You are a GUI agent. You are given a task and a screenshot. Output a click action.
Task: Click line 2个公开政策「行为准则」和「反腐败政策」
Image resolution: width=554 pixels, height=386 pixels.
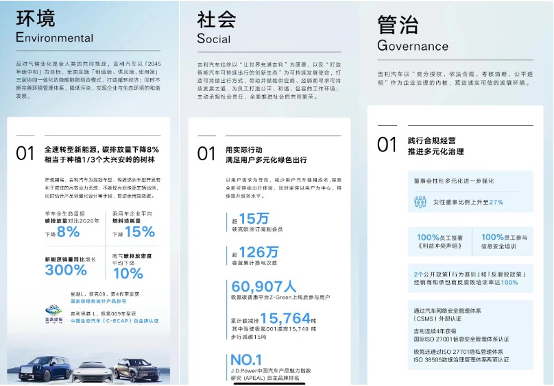tap(470, 274)
